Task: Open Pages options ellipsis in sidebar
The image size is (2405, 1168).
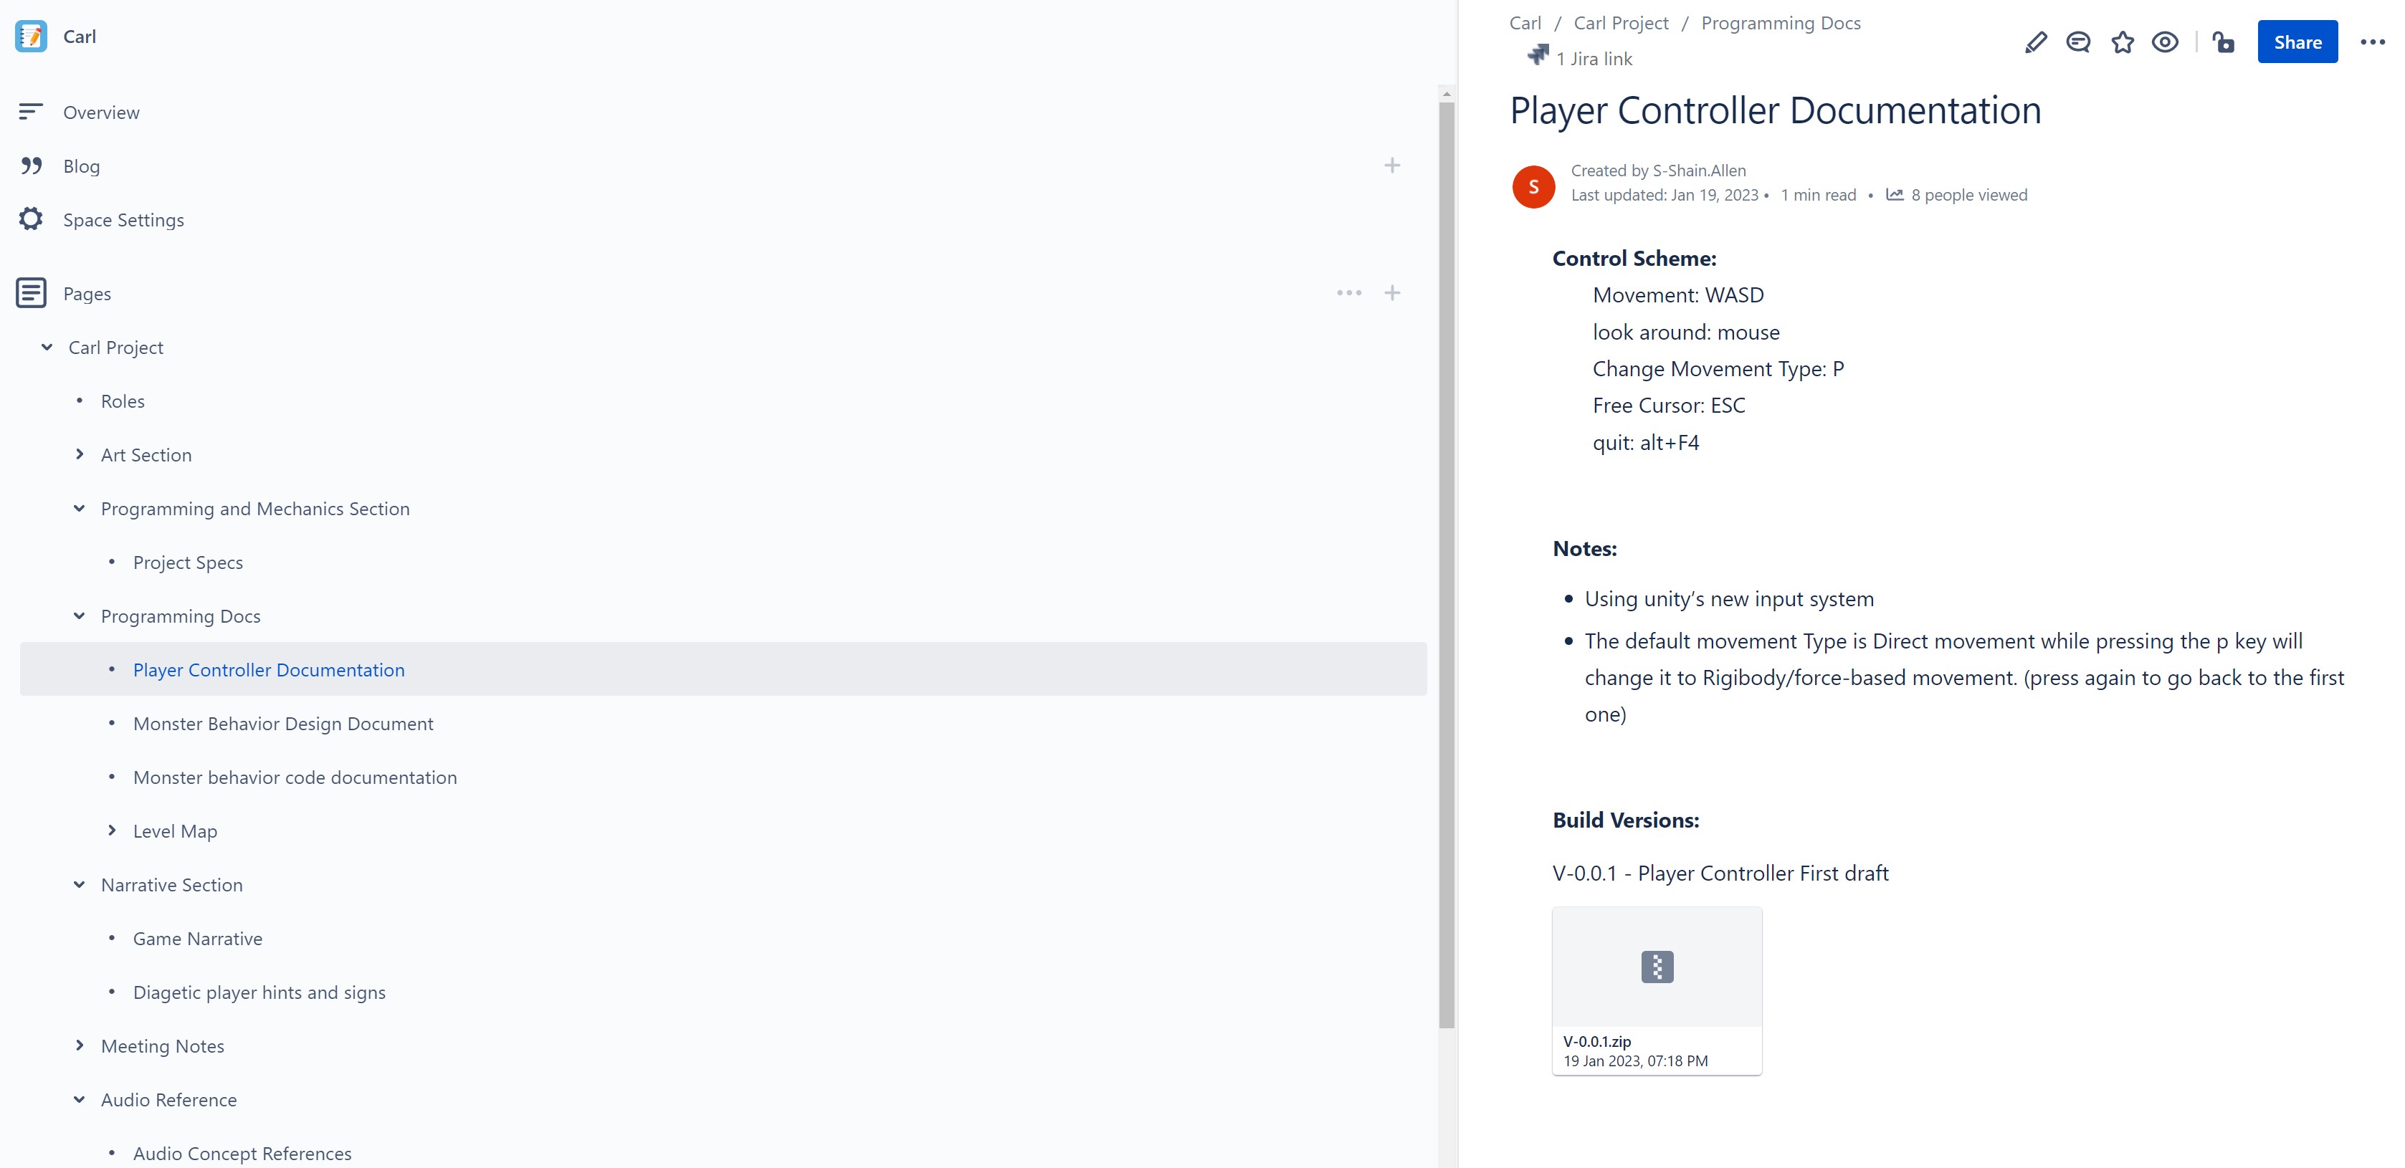Action: pos(1349,292)
